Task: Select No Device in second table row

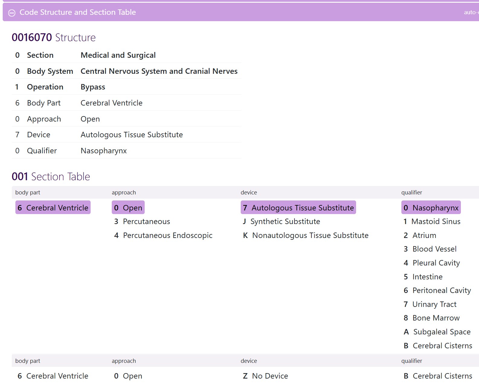Action: click(x=265, y=376)
